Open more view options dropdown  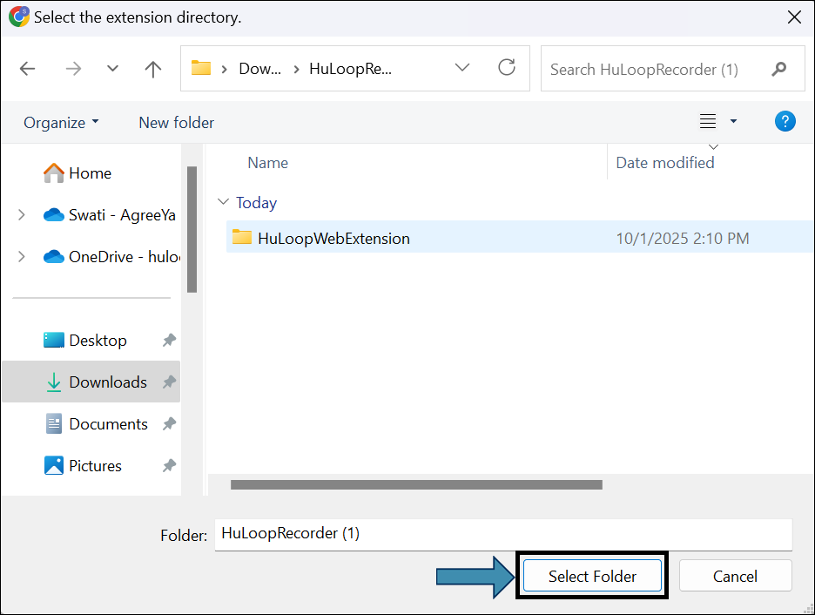tap(733, 121)
